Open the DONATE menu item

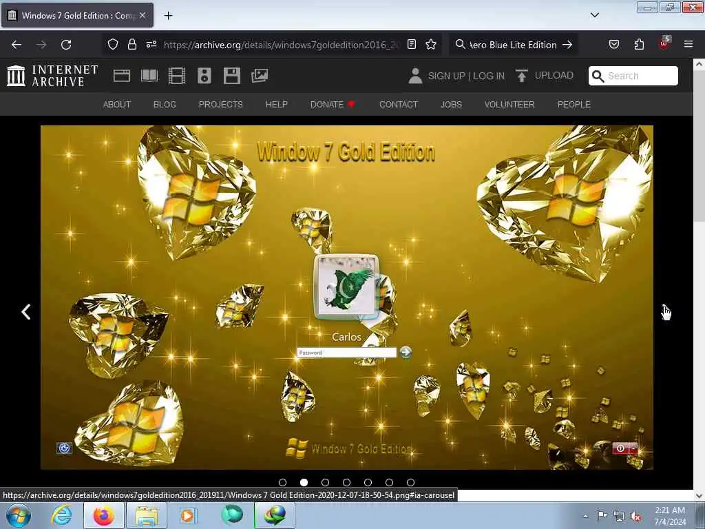[x=333, y=105]
